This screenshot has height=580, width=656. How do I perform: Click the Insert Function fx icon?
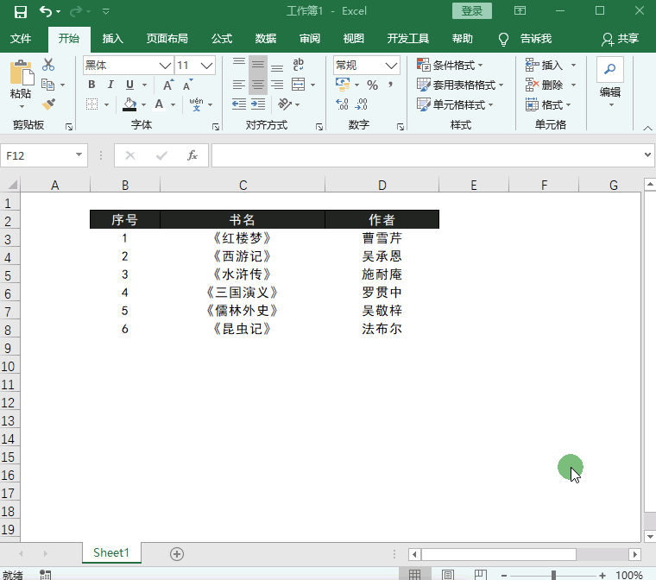192,155
